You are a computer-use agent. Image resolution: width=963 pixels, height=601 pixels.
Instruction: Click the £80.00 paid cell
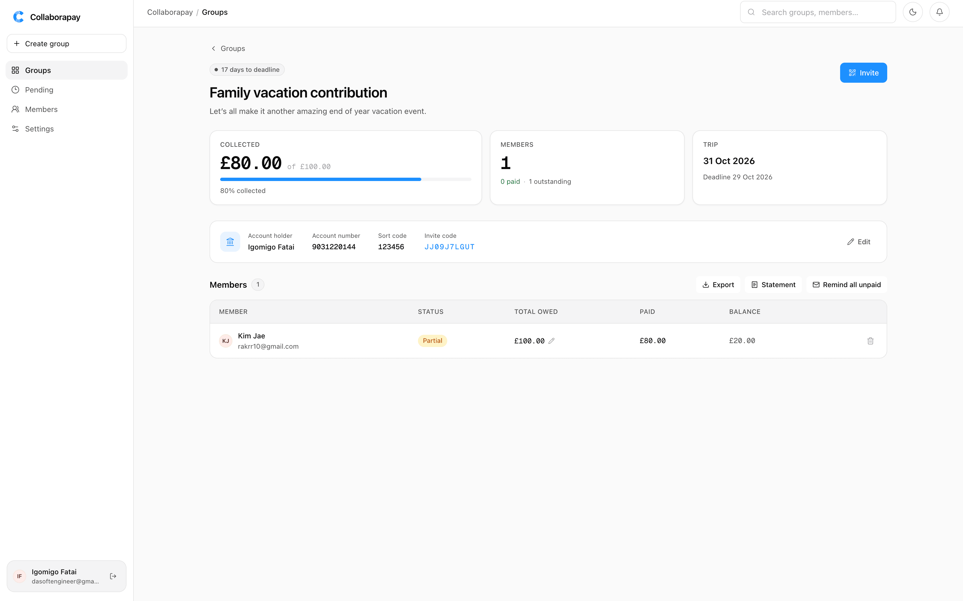[x=653, y=341]
